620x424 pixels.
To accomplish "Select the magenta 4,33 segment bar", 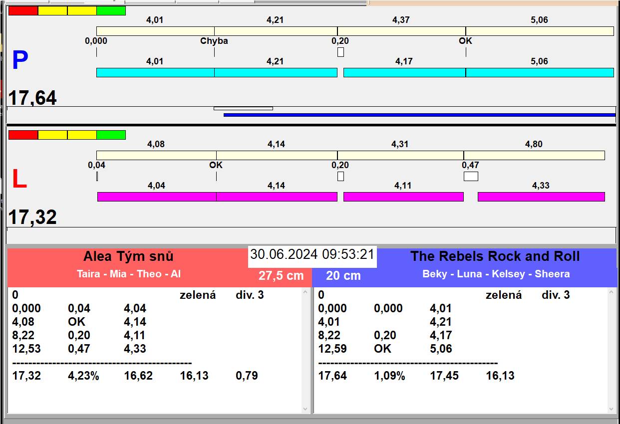I will pos(541,197).
